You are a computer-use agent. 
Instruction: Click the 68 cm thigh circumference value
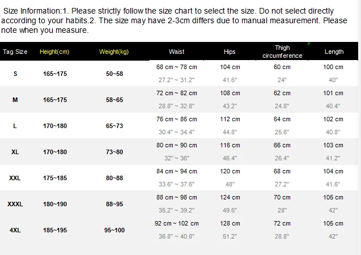[x=282, y=171]
